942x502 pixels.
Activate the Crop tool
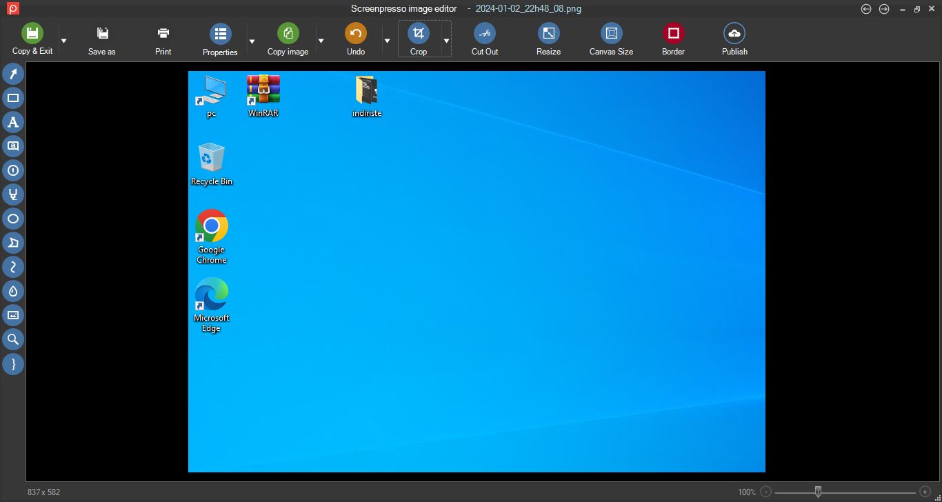[x=419, y=39]
